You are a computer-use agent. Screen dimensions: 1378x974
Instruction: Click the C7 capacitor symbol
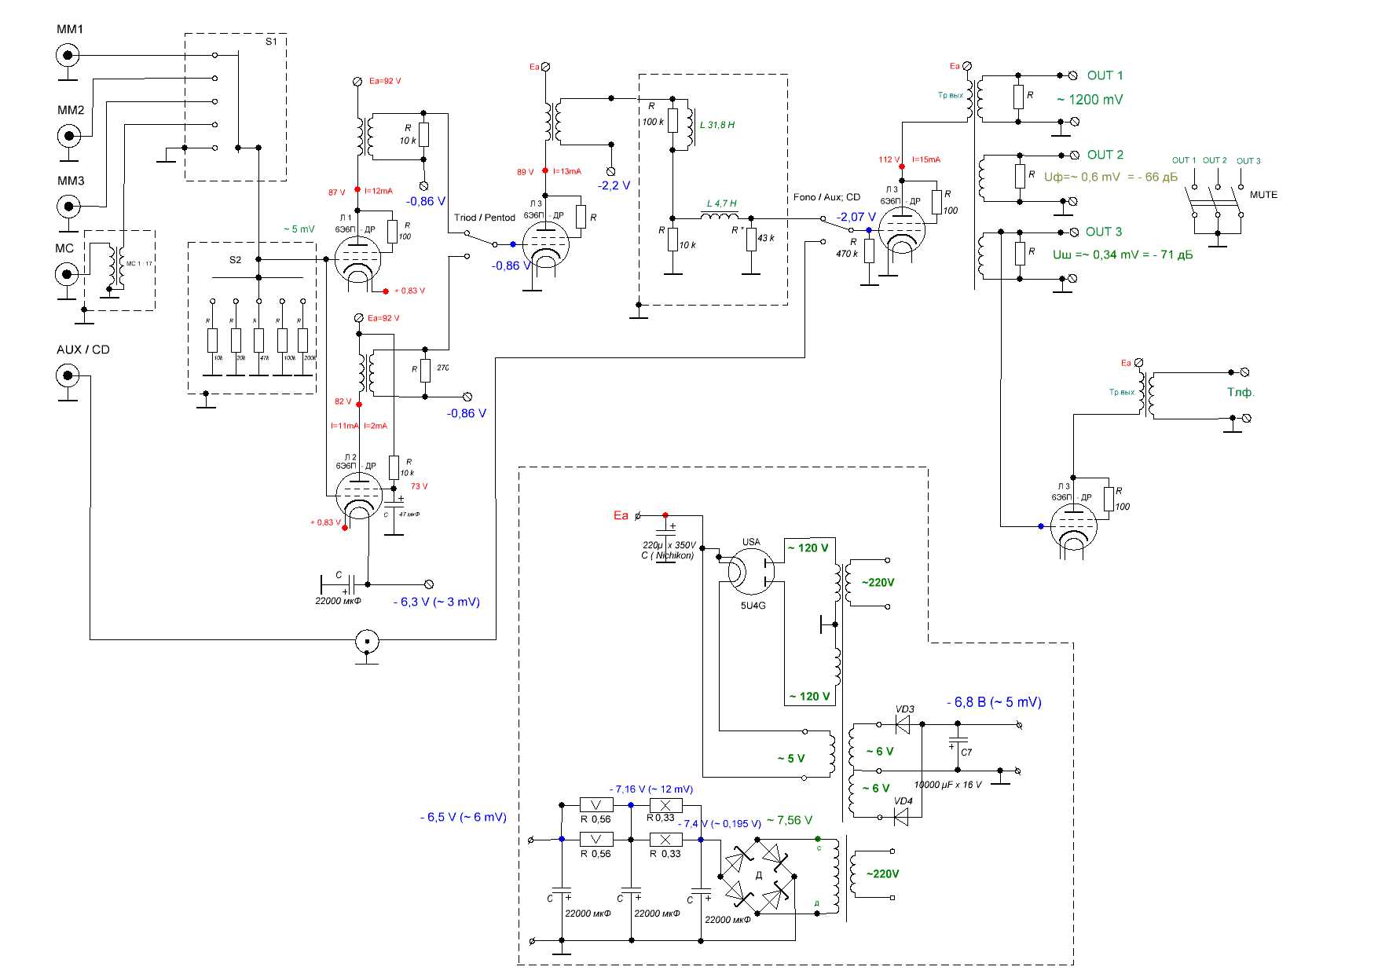click(957, 742)
